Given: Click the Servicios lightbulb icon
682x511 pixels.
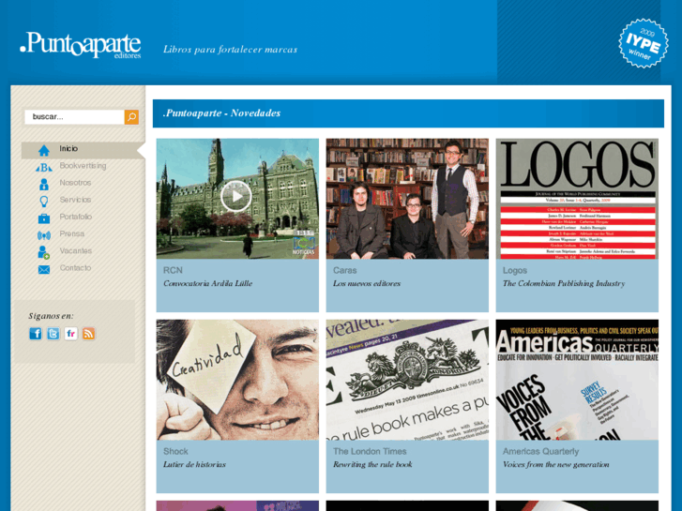Looking at the screenshot, I should point(44,201).
